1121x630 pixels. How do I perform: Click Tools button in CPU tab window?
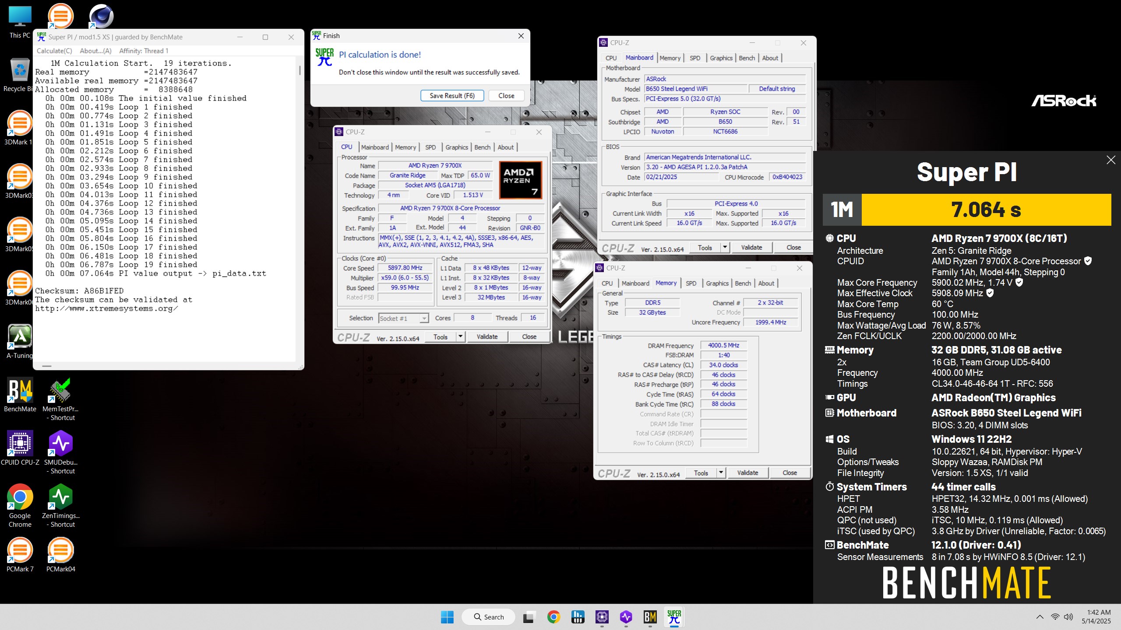440,336
